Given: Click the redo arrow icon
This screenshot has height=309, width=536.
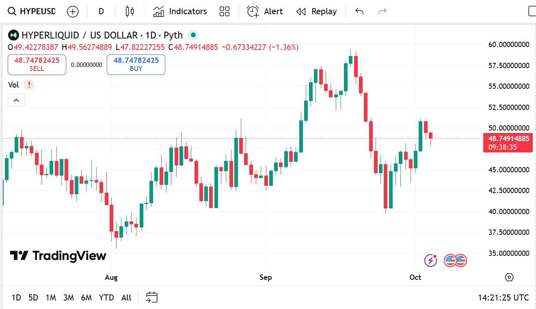Looking at the screenshot, I should pyautogui.click(x=382, y=11).
